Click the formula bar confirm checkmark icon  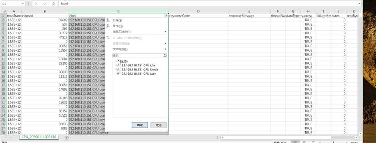pos(45,4)
